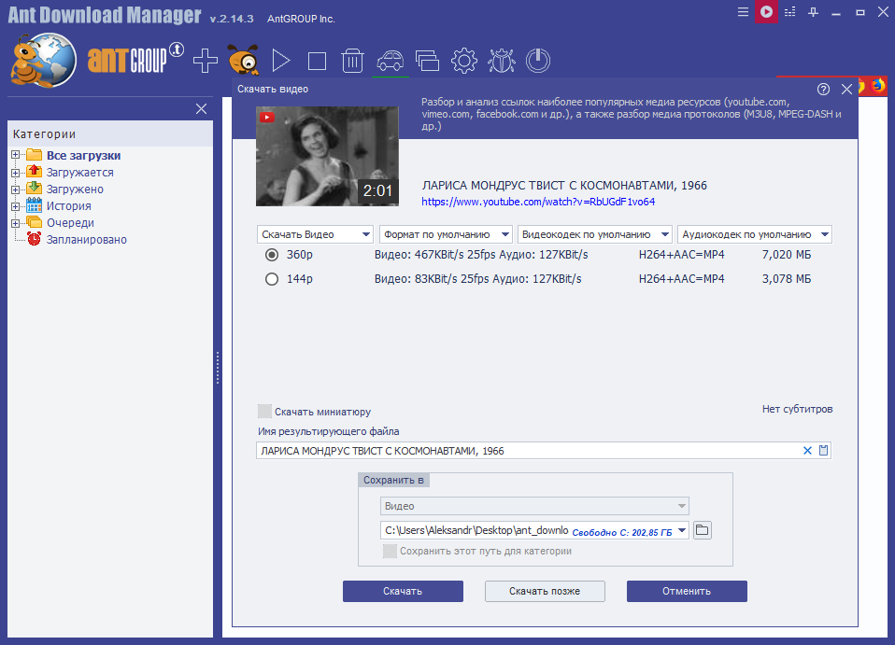The image size is (895, 645).
Task: Toggle Сохранить этот путь для категории checkbox
Action: [x=390, y=551]
